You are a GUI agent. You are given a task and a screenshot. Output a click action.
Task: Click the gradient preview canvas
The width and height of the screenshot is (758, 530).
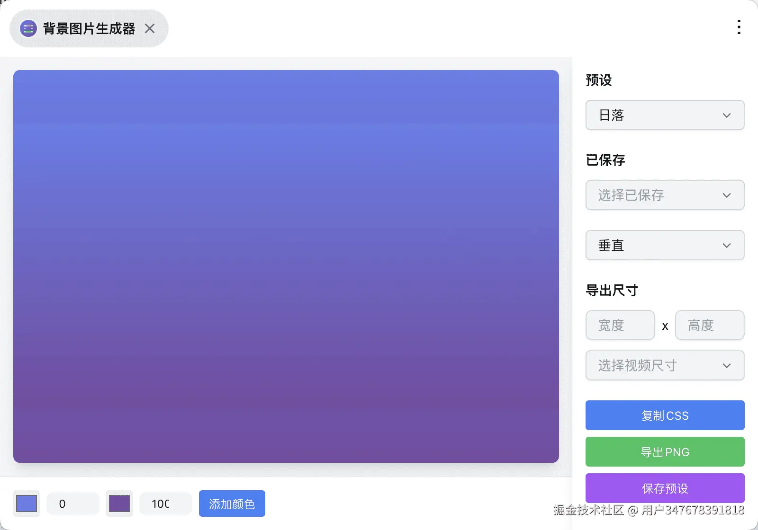click(x=286, y=266)
